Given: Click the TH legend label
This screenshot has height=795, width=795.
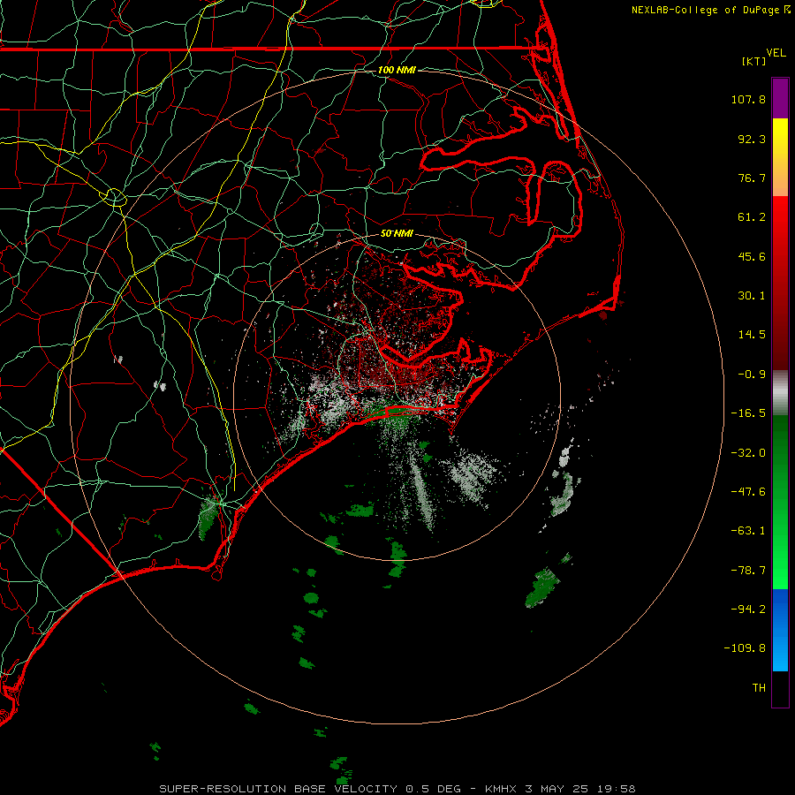Looking at the screenshot, I should tap(759, 688).
